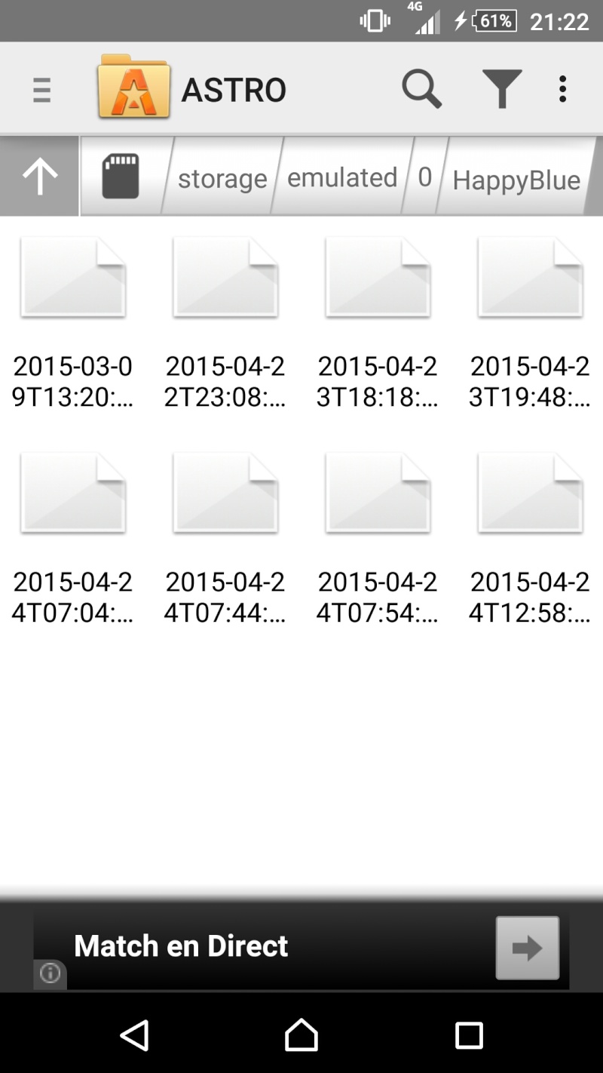Tap the ASTRO folder logo icon
The width and height of the screenshot is (603, 1073).
[x=134, y=87]
